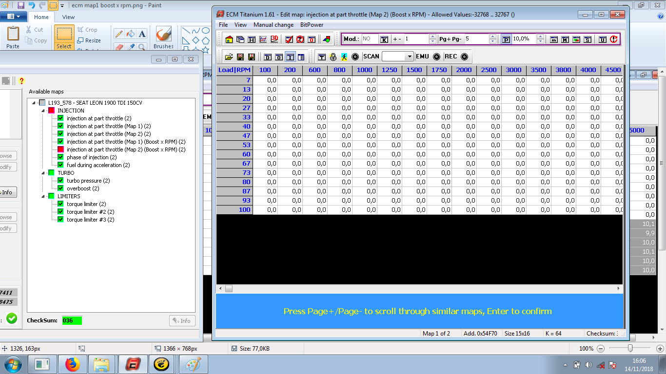Collapse the INJECTION tree group
The width and height of the screenshot is (666, 374).
coord(43,111)
